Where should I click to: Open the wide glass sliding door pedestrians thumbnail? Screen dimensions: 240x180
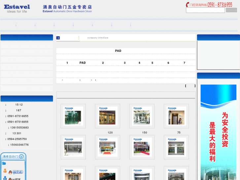coord(73,147)
